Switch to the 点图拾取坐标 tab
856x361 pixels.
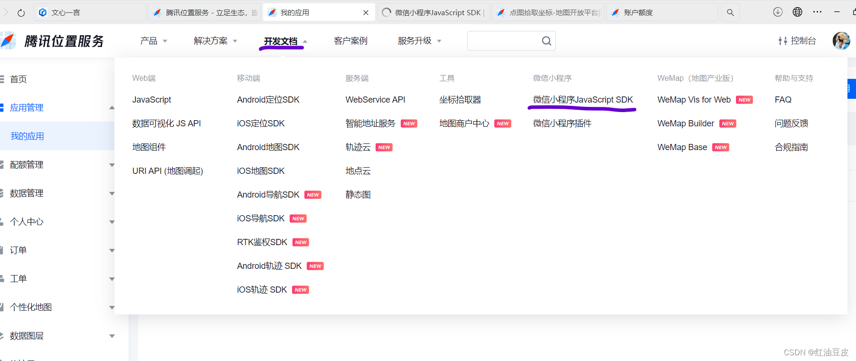[548, 13]
